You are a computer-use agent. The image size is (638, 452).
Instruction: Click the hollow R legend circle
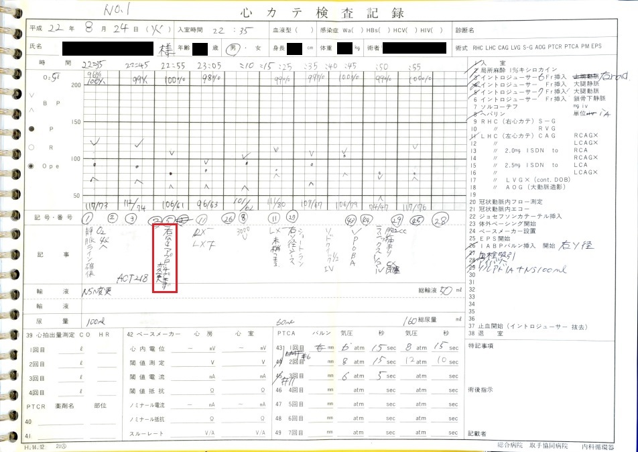coord(31,147)
